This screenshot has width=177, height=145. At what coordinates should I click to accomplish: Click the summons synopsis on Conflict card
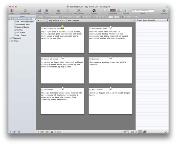pyautogui.click(x=108, y=63)
